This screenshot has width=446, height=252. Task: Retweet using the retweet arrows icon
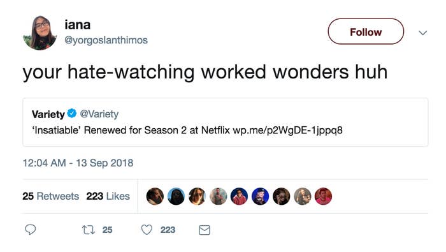click(x=89, y=230)
